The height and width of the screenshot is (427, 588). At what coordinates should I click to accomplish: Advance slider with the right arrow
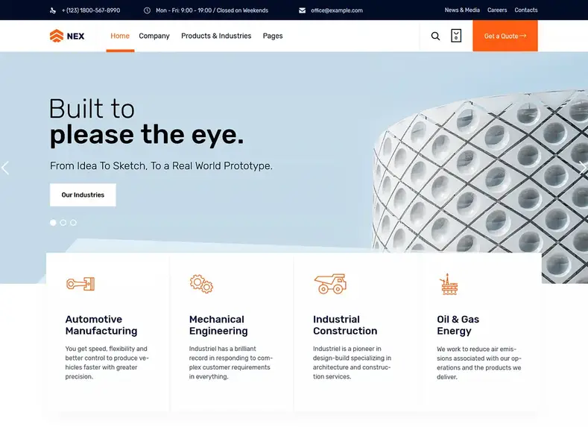(x=583, y=168)
